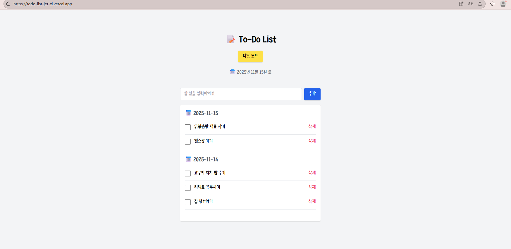Click the translate page icon
This screenshot has height=249, width=511.
click(x=471, y=4)
